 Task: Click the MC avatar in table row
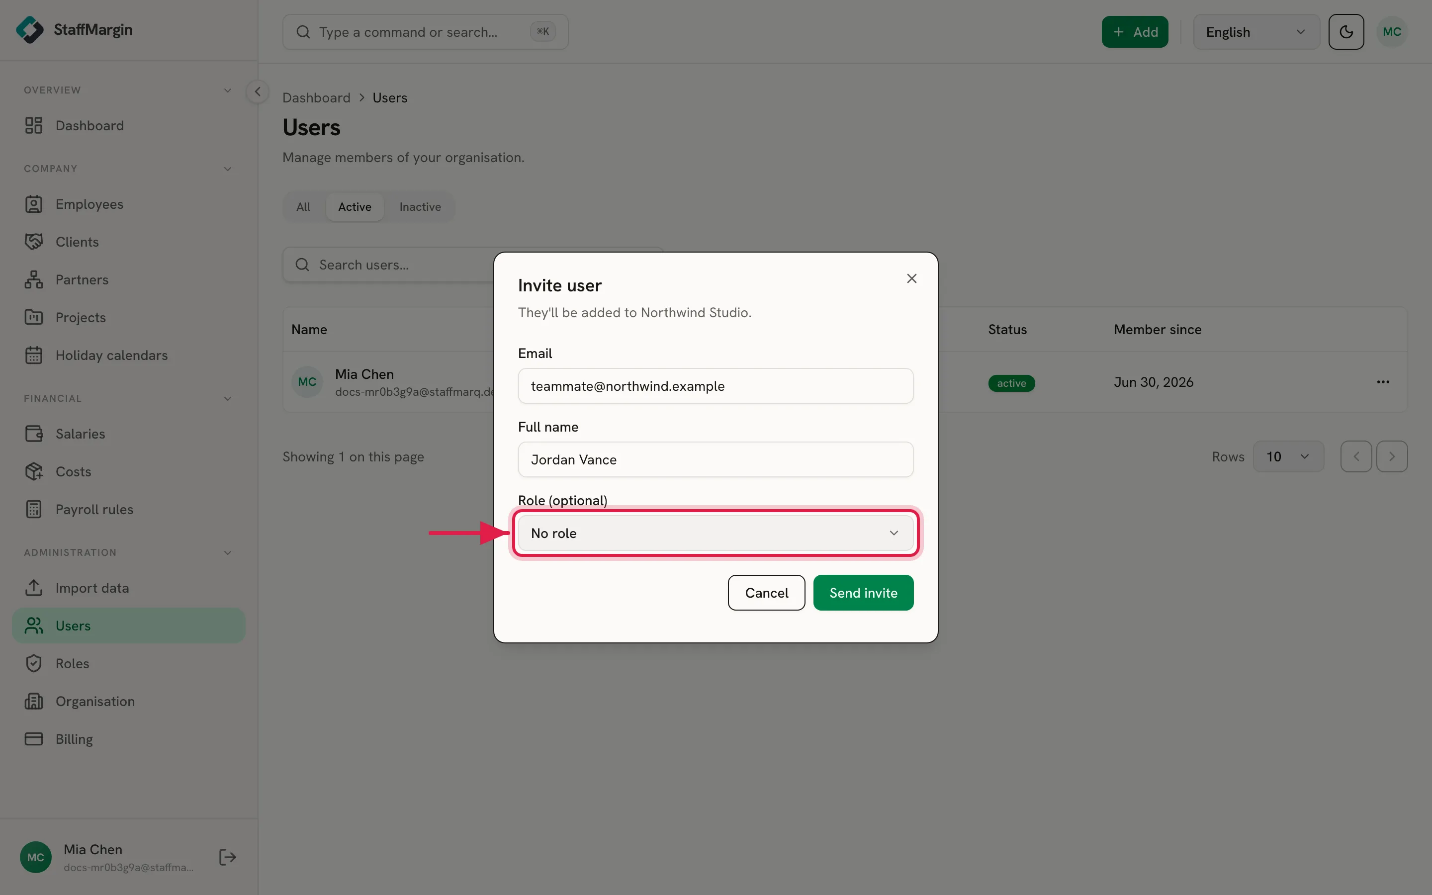306,382
